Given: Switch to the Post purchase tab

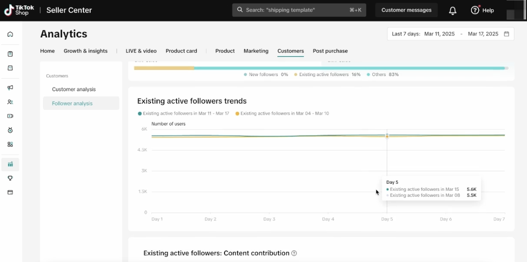Looking at the screenshot, I should coord(330,51).
